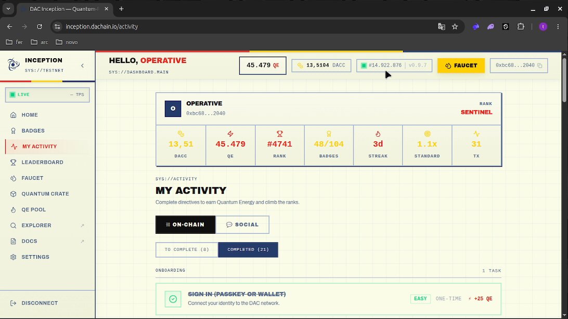
Task: Open the browser extensions puzzle icon
Action: [521, 26]
